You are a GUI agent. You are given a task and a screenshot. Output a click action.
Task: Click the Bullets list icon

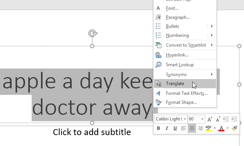click(x=158, y=26)
